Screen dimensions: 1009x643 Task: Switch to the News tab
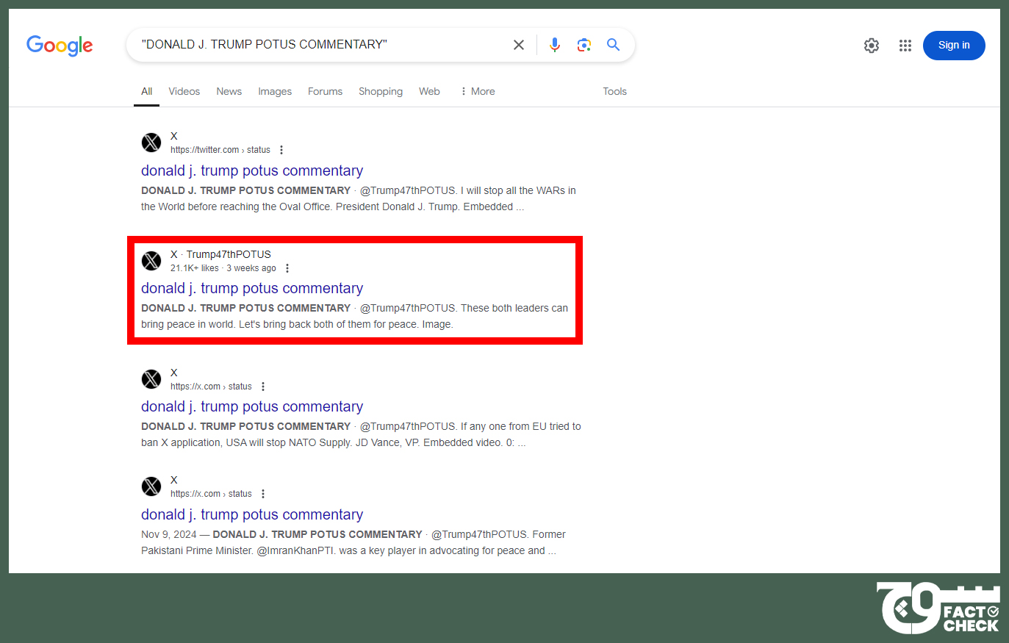229,91
